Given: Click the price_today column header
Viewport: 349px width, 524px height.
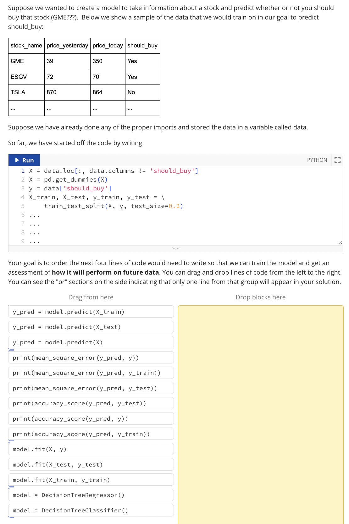Looking at the screenshot, I should click(x=108, y=46).
